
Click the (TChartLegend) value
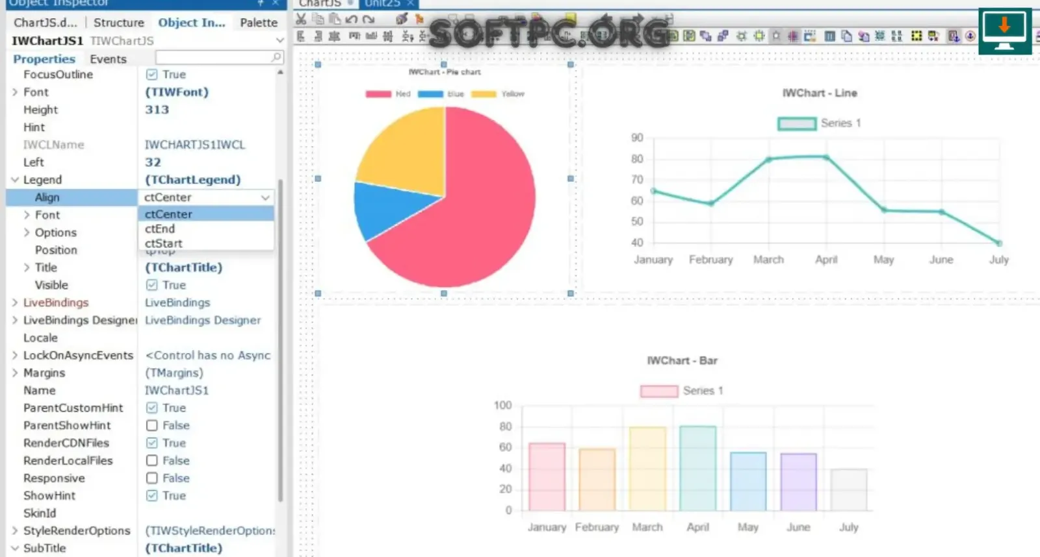192,180
